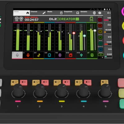
Task: Open the Media tab
Action: pos(55,13)
